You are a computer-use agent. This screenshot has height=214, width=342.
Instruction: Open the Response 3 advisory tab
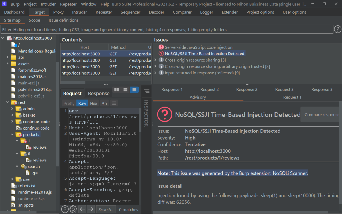point(322,89)
